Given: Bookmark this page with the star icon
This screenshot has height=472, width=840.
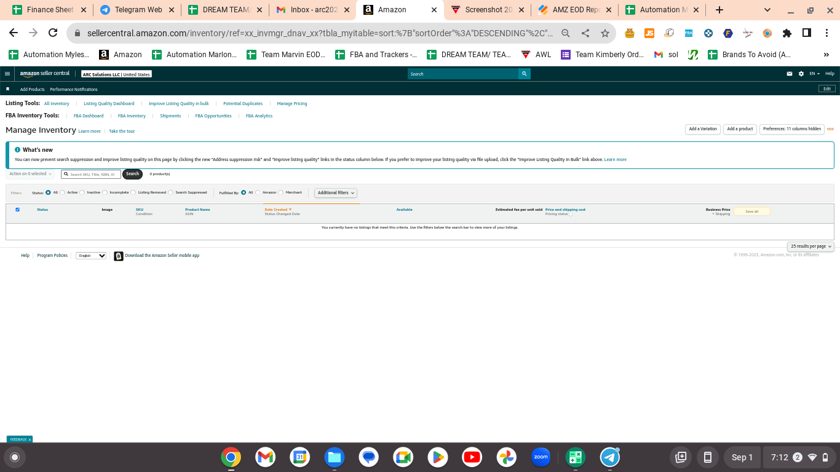Looking at the screenshot, I should pos(605,33).
